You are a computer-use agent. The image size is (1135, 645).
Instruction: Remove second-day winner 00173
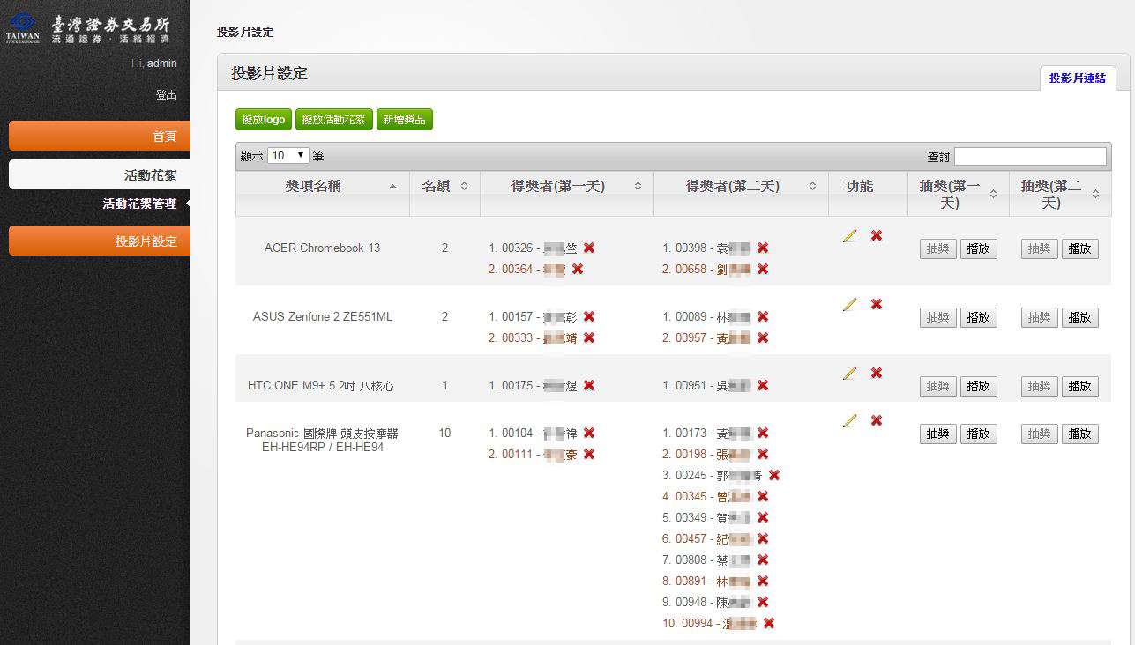763,433
